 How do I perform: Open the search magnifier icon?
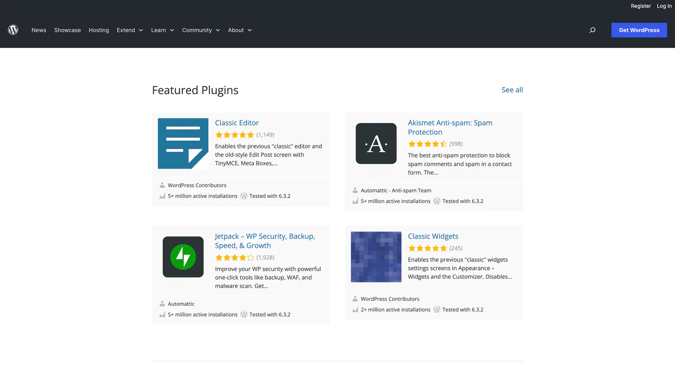click(x=592, y=30)
